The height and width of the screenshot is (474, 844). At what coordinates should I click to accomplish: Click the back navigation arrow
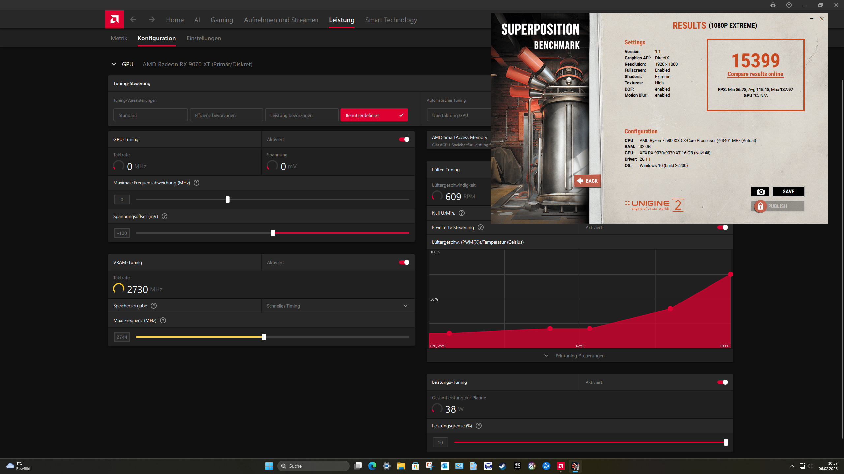pos(133,20)
